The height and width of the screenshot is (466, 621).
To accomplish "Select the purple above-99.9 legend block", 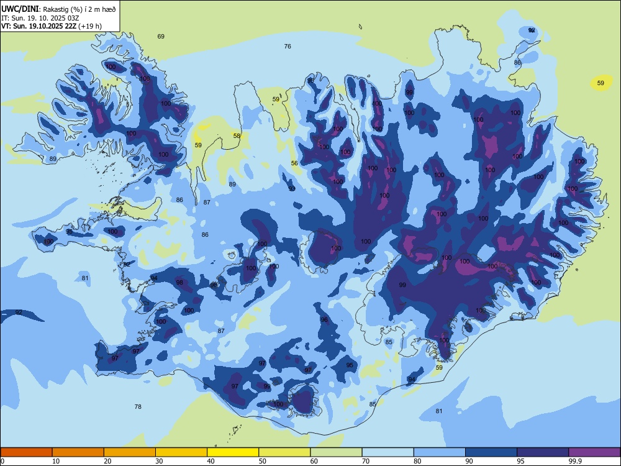I will (x=594, y=452).
